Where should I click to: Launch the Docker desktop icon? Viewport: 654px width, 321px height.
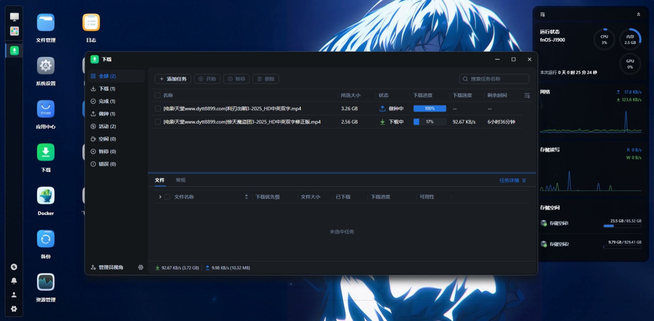[46, 196]
